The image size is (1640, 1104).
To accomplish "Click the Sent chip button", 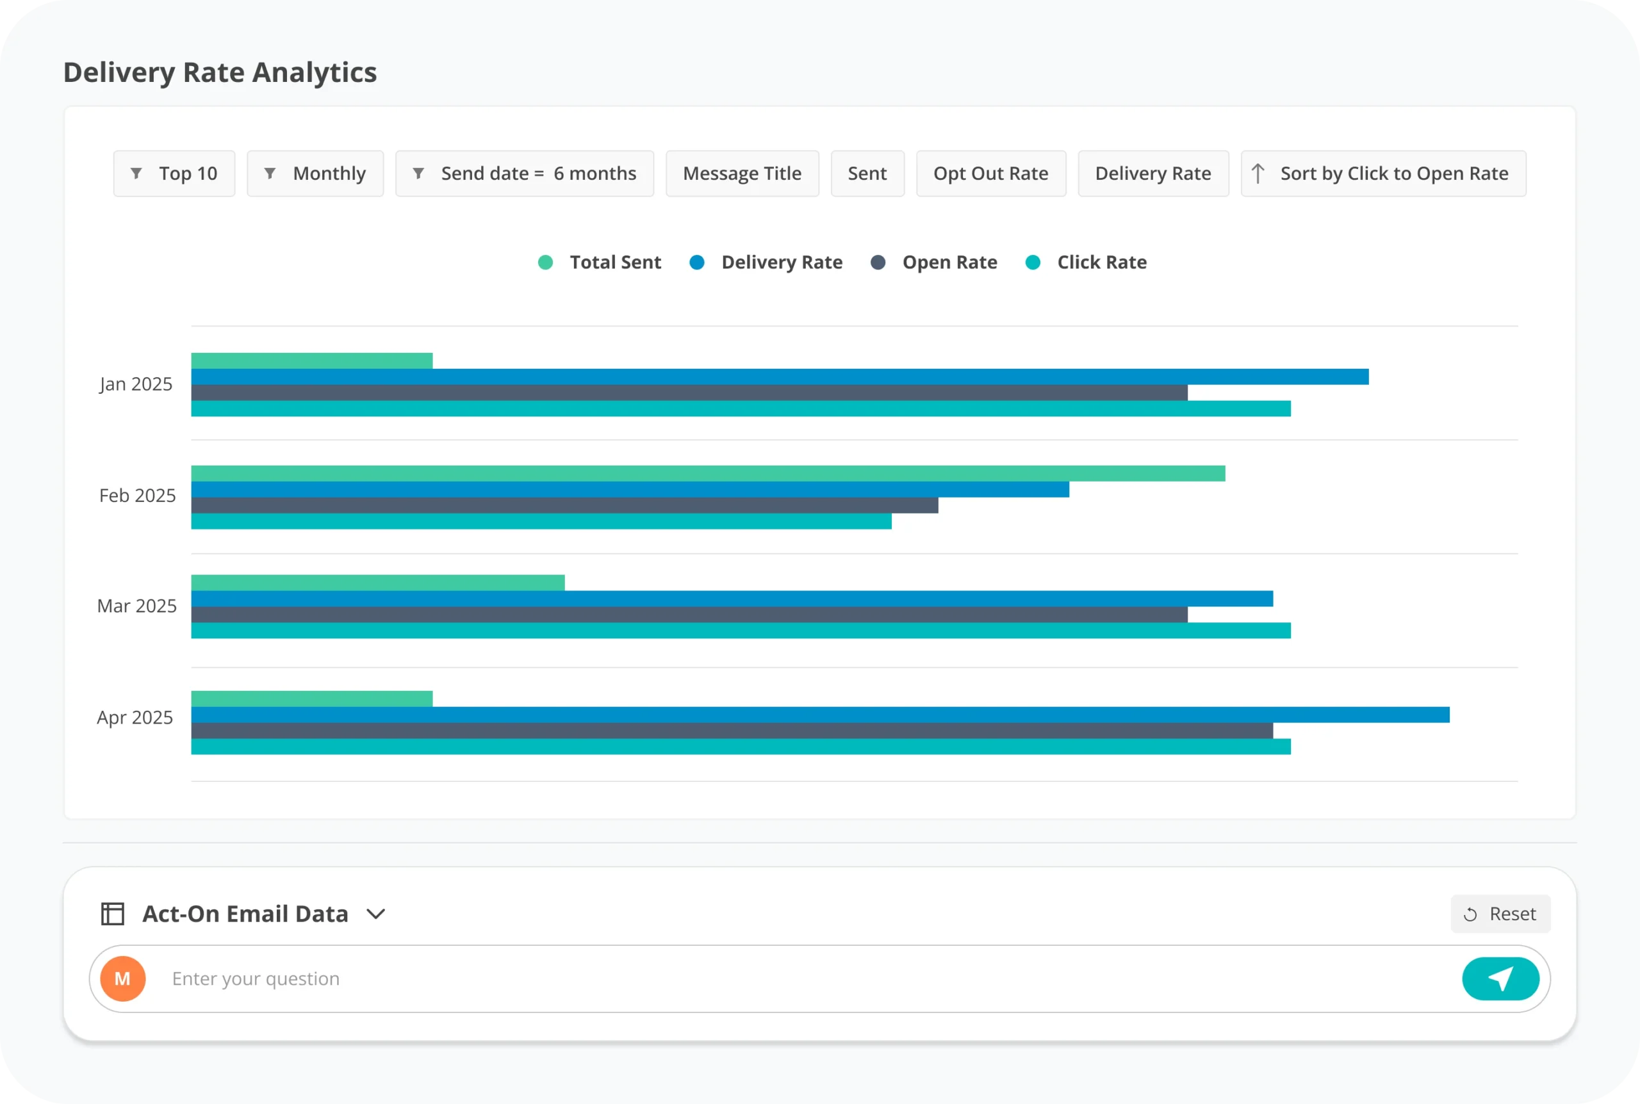I will [x=867, y=173].
